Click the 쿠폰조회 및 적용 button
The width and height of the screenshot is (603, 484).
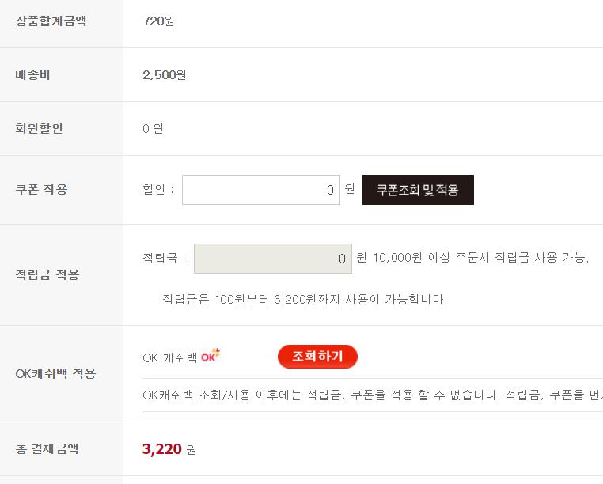418,190
